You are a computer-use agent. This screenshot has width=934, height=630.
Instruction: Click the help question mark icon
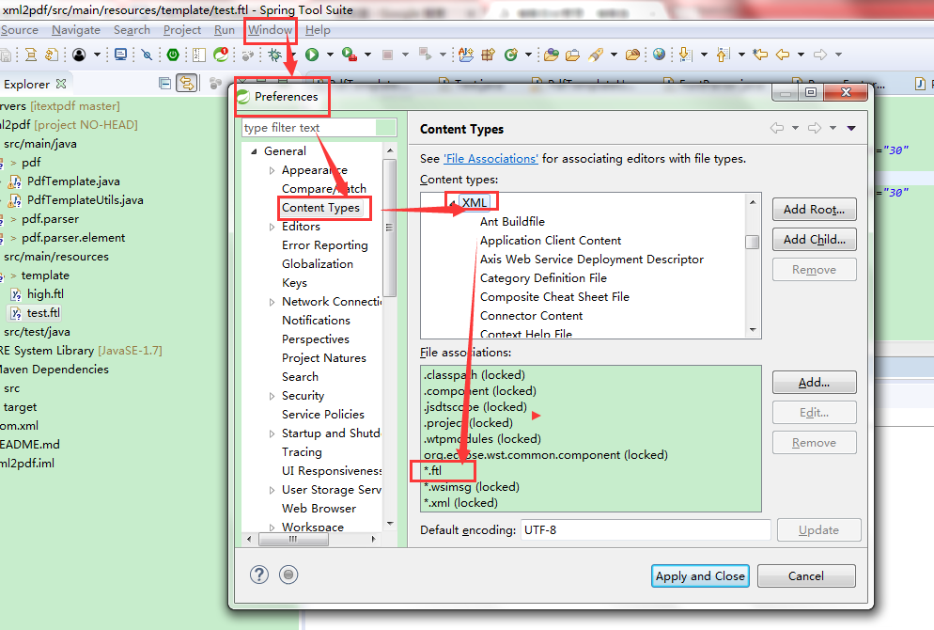tap(259, 575)
